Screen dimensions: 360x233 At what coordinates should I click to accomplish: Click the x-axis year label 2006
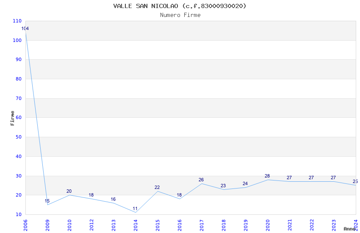(x=25, y=225)
